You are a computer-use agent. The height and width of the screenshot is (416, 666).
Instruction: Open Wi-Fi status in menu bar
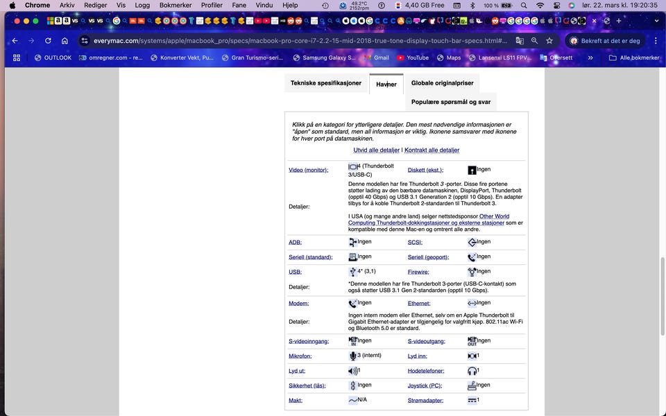point(540,6)
